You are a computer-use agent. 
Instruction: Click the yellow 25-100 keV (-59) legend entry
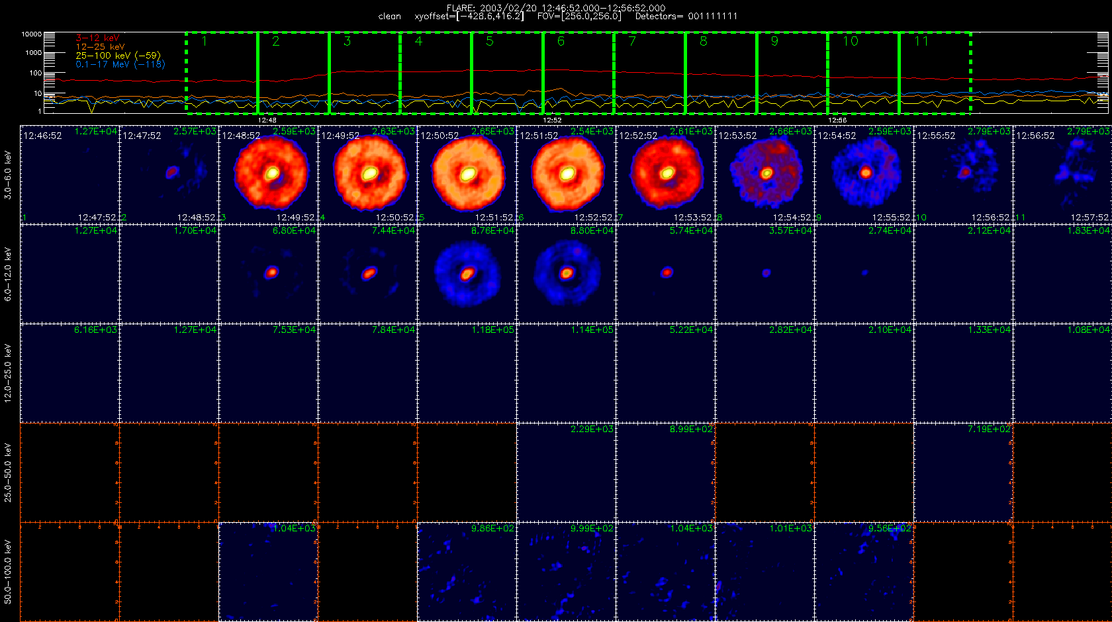(x=118, y=56)
